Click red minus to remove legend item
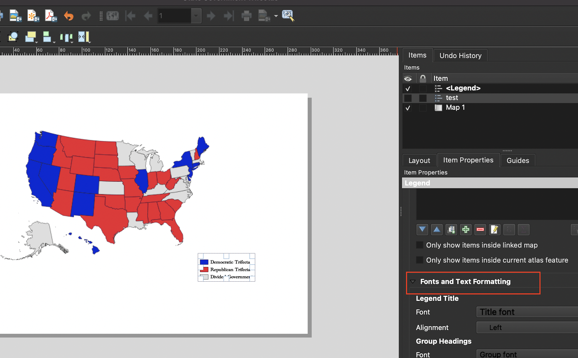Image resolution: width=578 pixels, height=358 pixels. (x=480, y=229)
